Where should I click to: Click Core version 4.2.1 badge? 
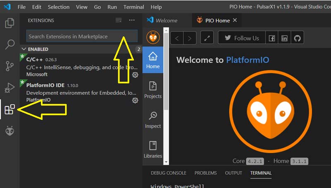[255, 161]
